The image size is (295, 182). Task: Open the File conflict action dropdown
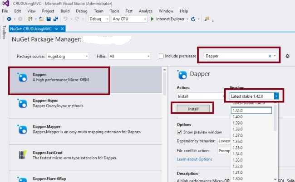(224, 151)
